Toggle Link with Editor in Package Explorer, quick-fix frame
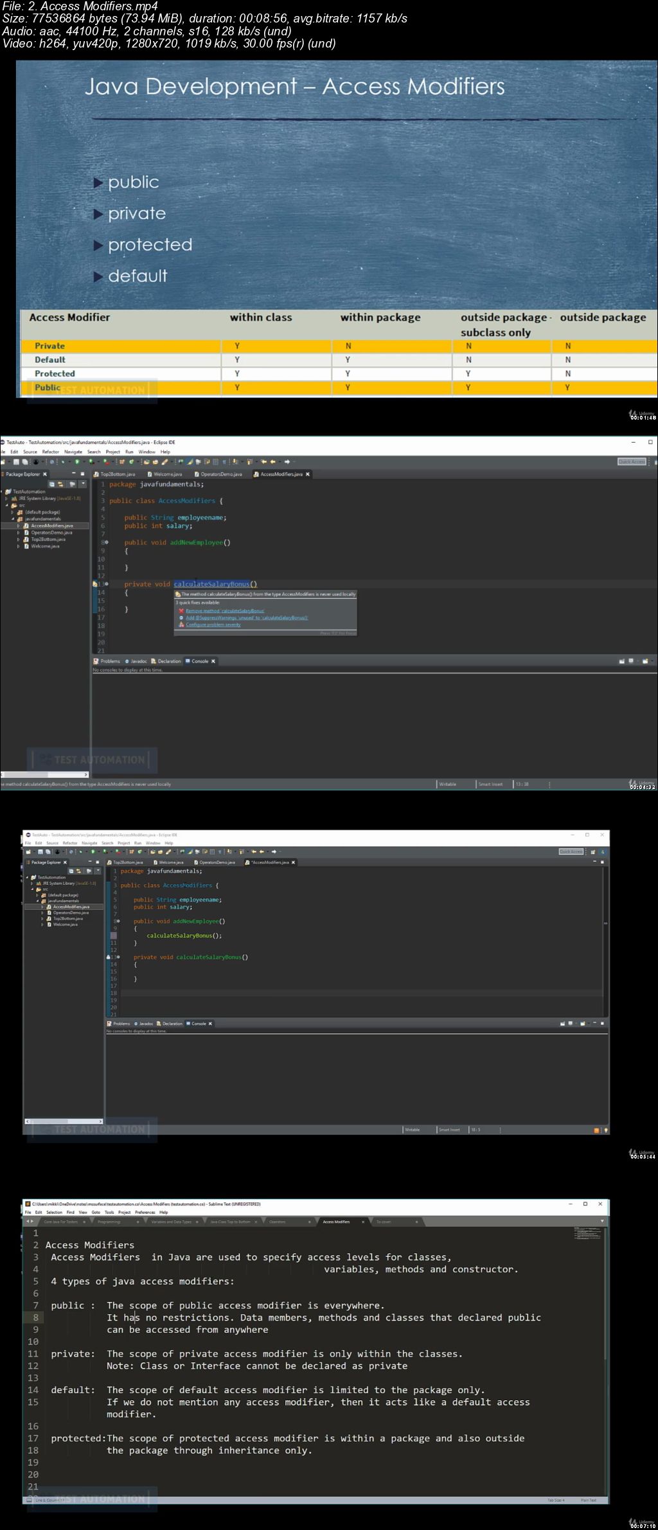The width and height of the screenshot is (658, 1530). (x=61, y=484)
